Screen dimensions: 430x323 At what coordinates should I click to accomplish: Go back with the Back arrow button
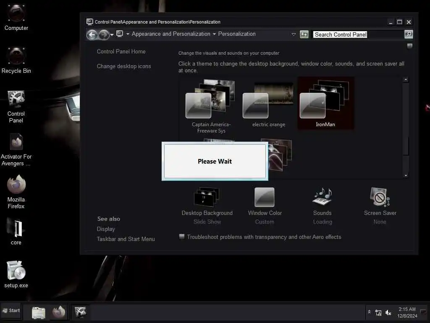pos(92,34)
